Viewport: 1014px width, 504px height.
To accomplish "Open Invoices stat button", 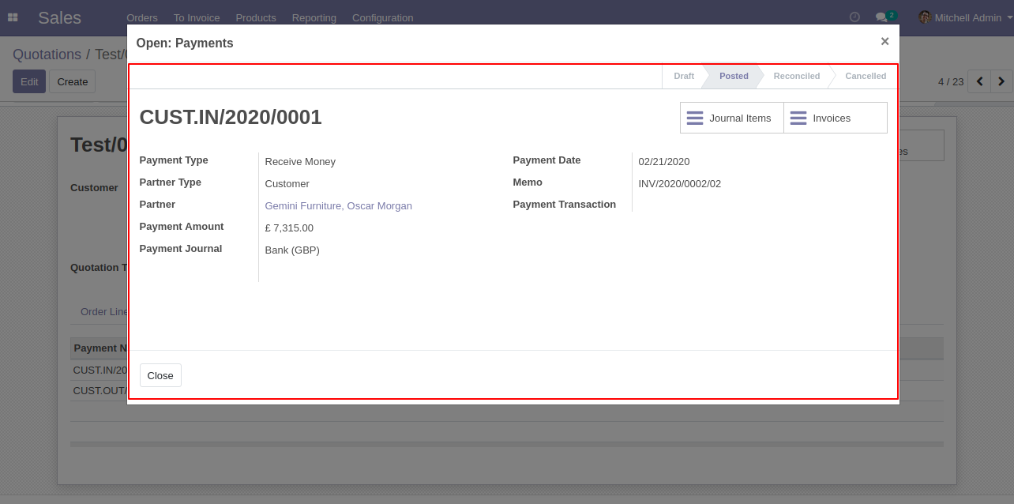I will pos(836,118).
